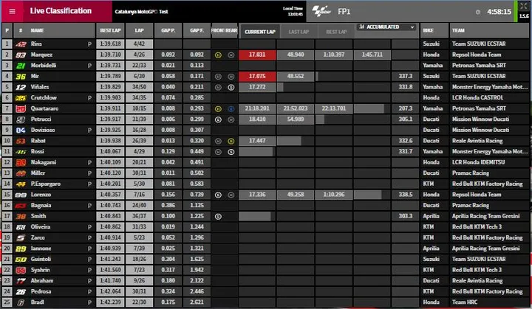Select the Syahrin row name
The height and width of the screenshot is (309, 532).
(40, 270)
